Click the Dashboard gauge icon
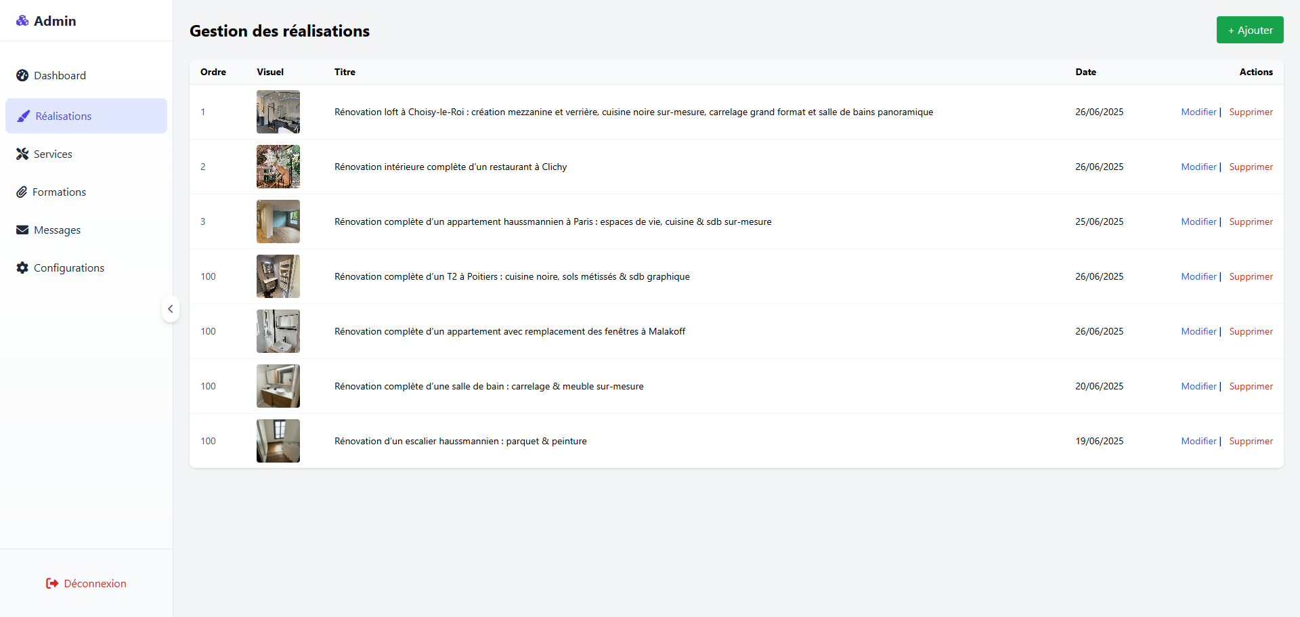This screenshot has width=1300, height=617. (x=22, y=76)
